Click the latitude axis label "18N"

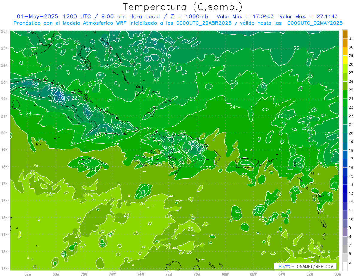(x=4, y=167)
